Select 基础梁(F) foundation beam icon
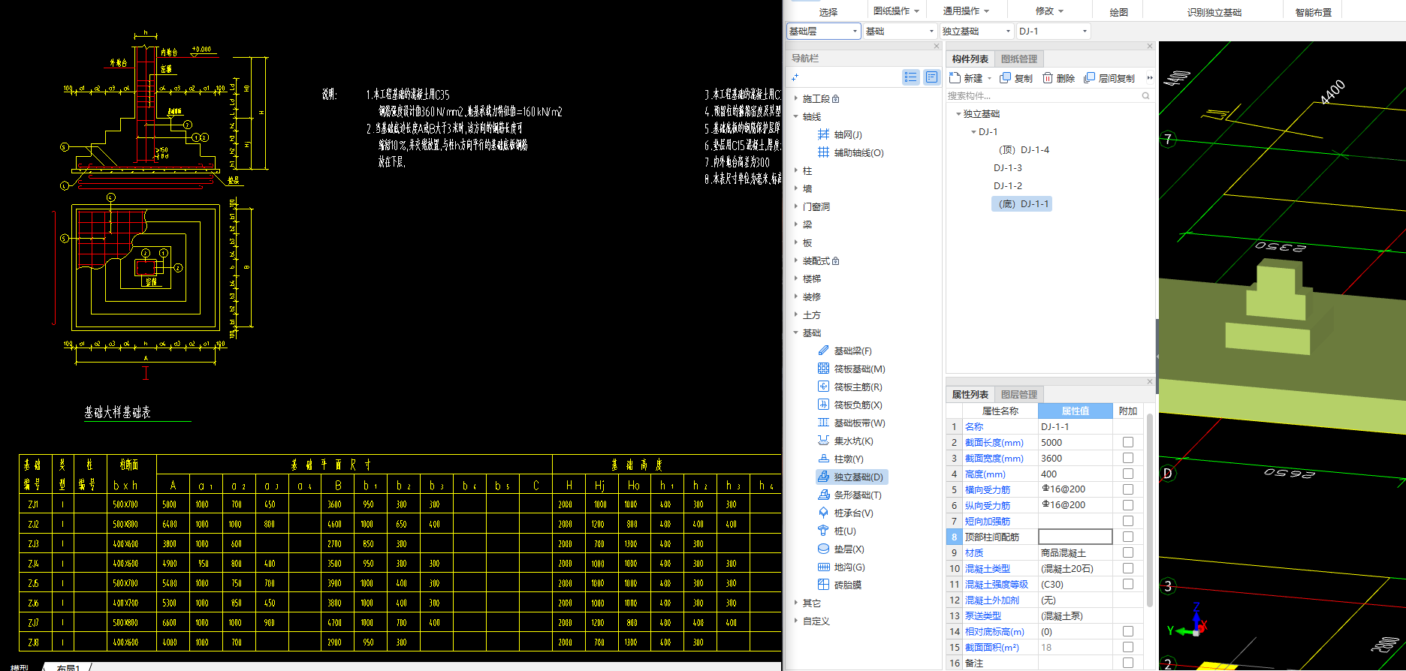The height and width of the screenshot is (671, 1406). [823, 351]
